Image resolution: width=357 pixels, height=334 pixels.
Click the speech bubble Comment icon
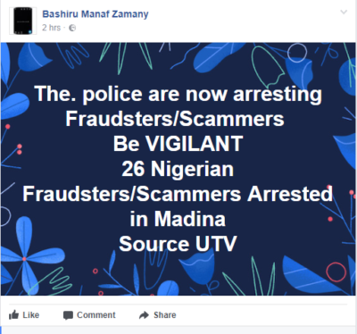point(68,315)
